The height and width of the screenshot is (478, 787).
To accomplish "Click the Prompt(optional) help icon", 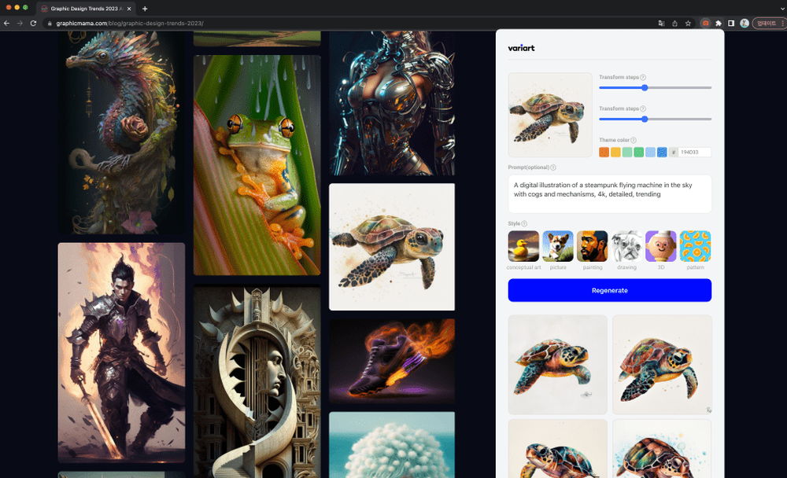I will coord(553,167).
